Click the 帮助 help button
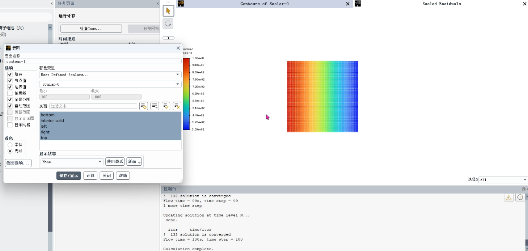Viewport: 528px width, 251px height. (123, 176)
